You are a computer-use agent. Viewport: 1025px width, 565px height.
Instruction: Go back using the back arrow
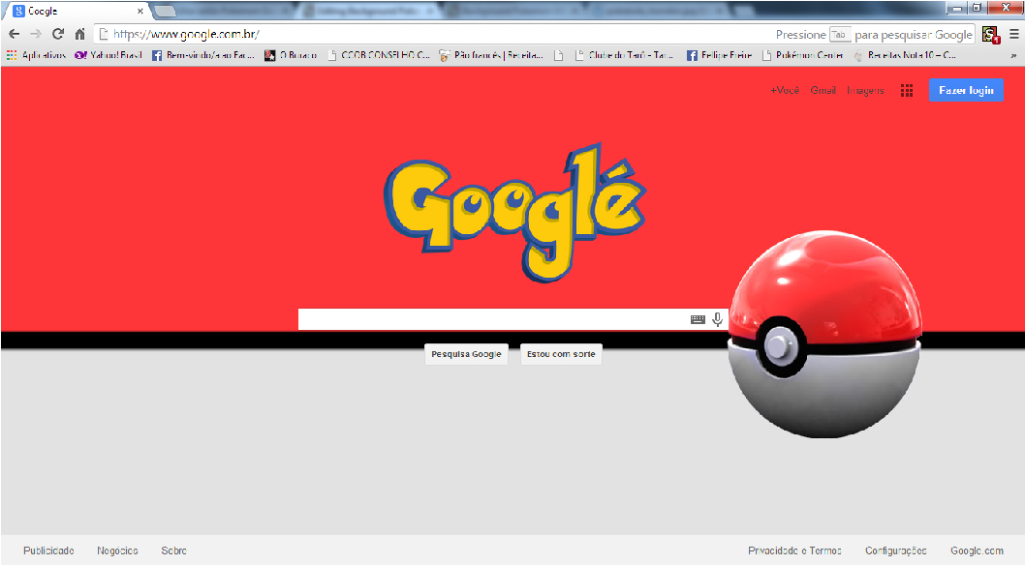pos(14,31)
